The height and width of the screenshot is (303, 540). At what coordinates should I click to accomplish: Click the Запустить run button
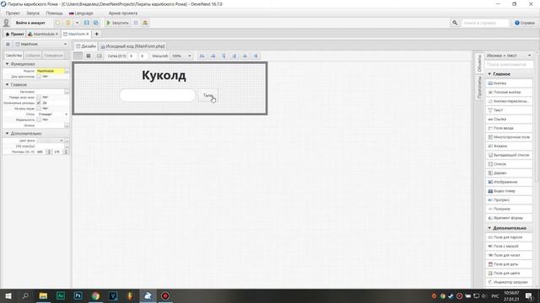(x=117, y=23)
